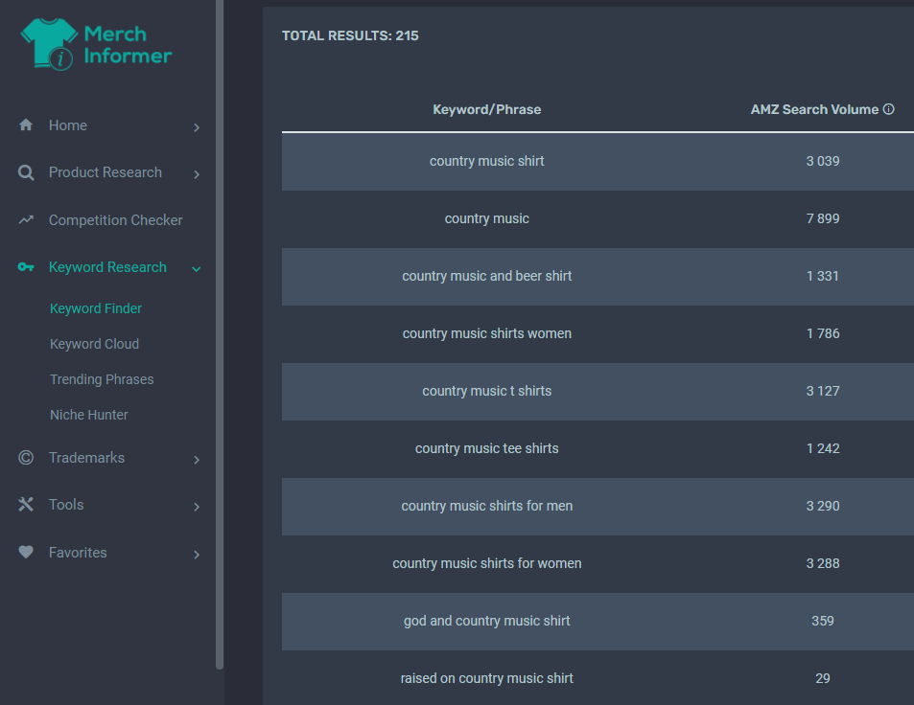
Task: Click the Competition Checker trend-line icon
Action: click(26, 219)
